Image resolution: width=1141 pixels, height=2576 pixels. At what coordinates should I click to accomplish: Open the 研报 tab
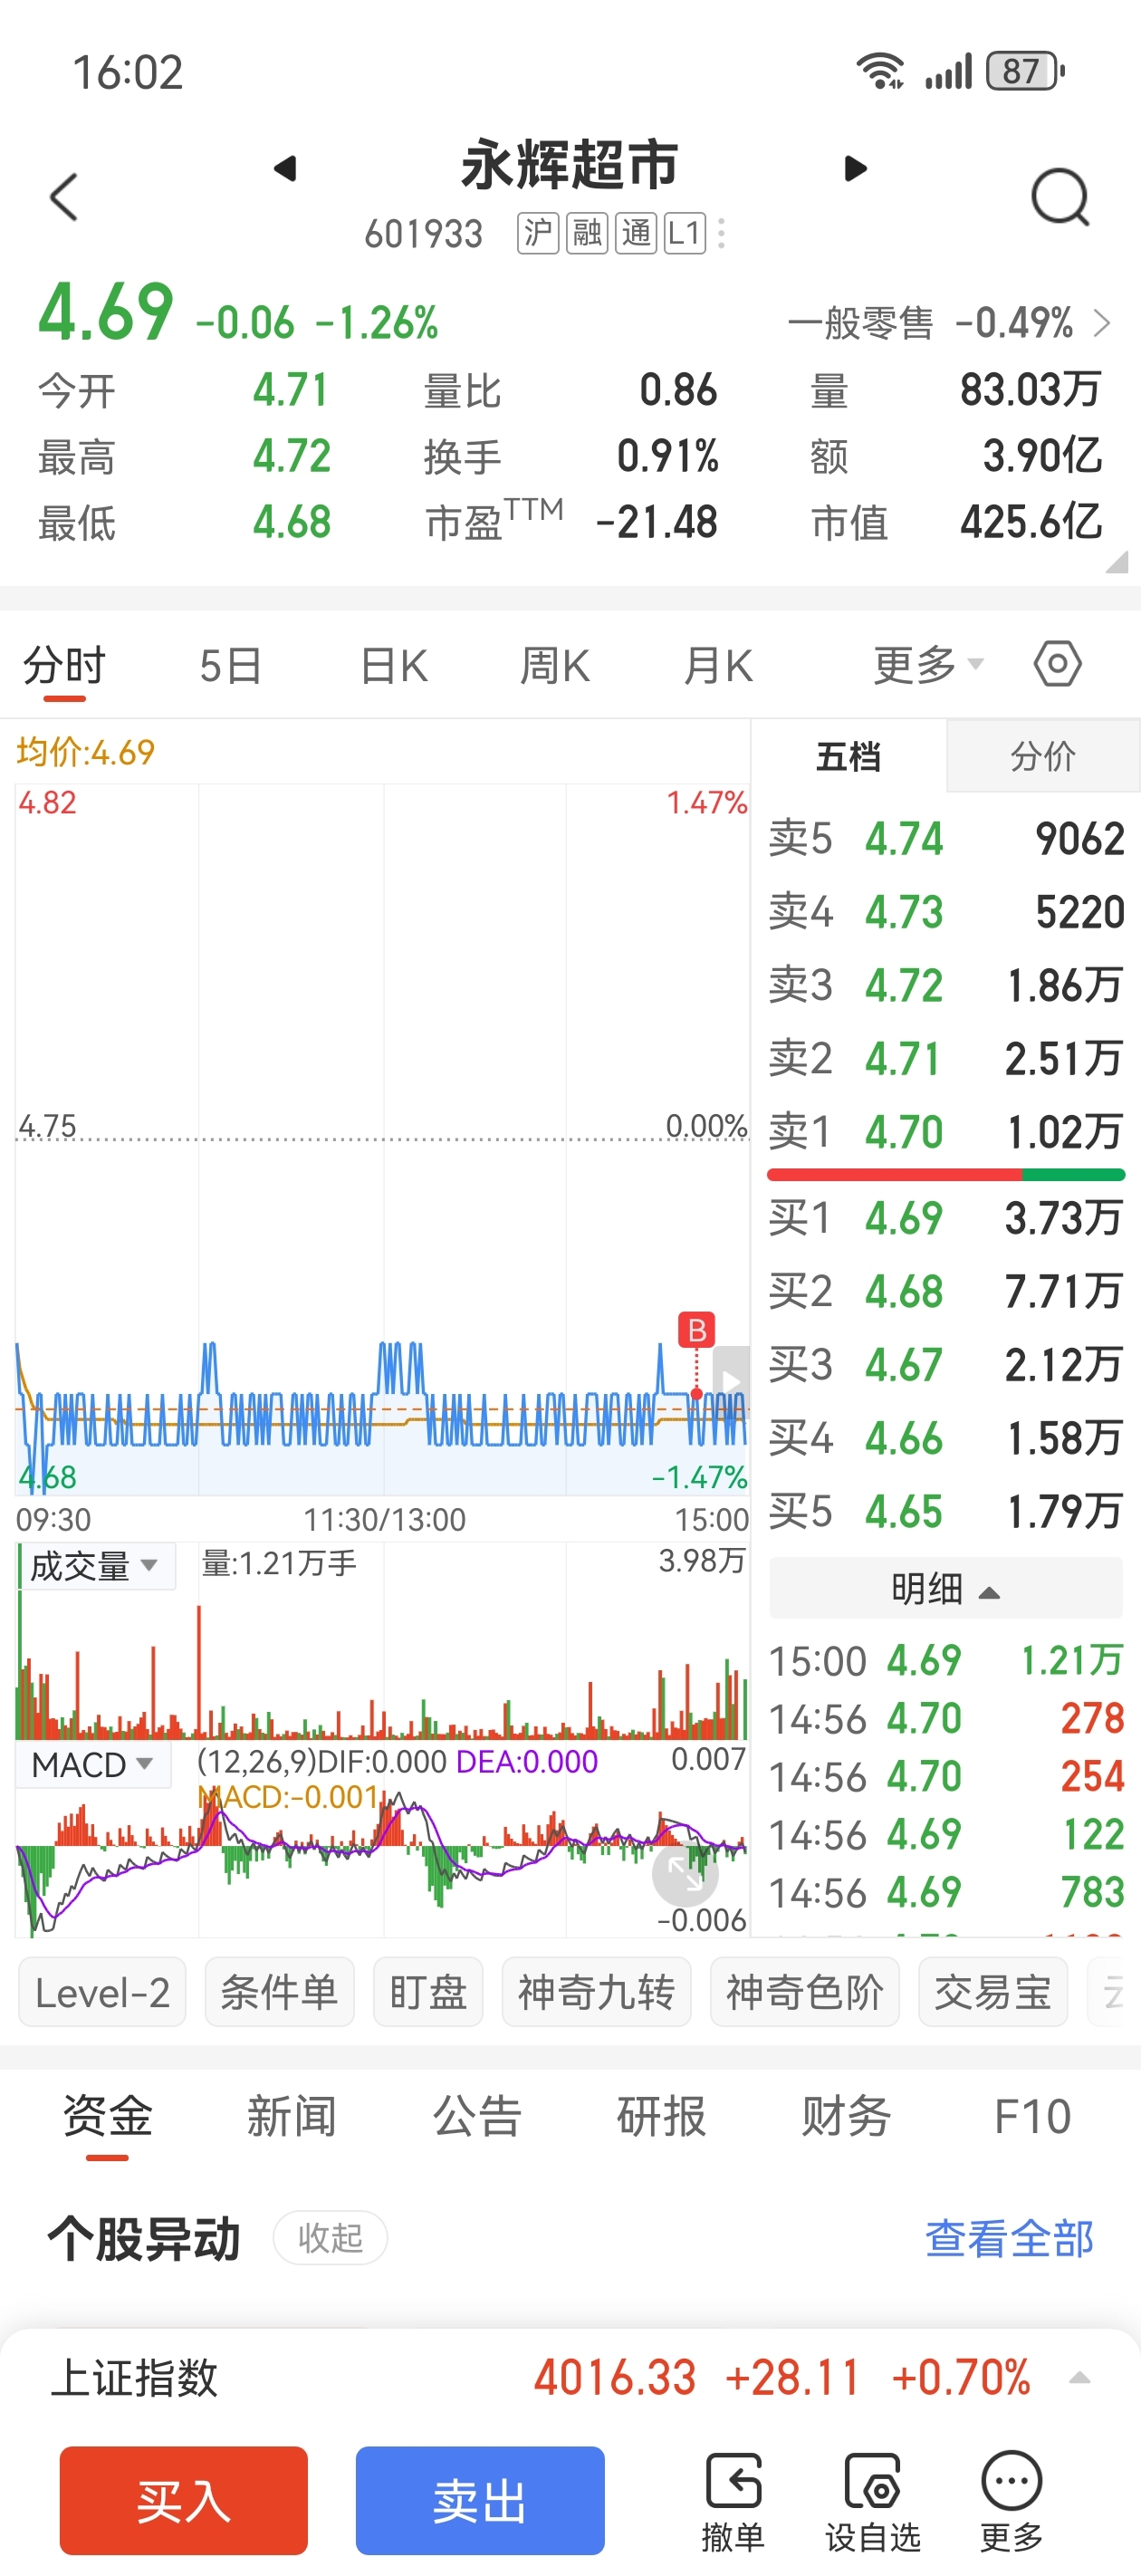(x=661, y=2117)
